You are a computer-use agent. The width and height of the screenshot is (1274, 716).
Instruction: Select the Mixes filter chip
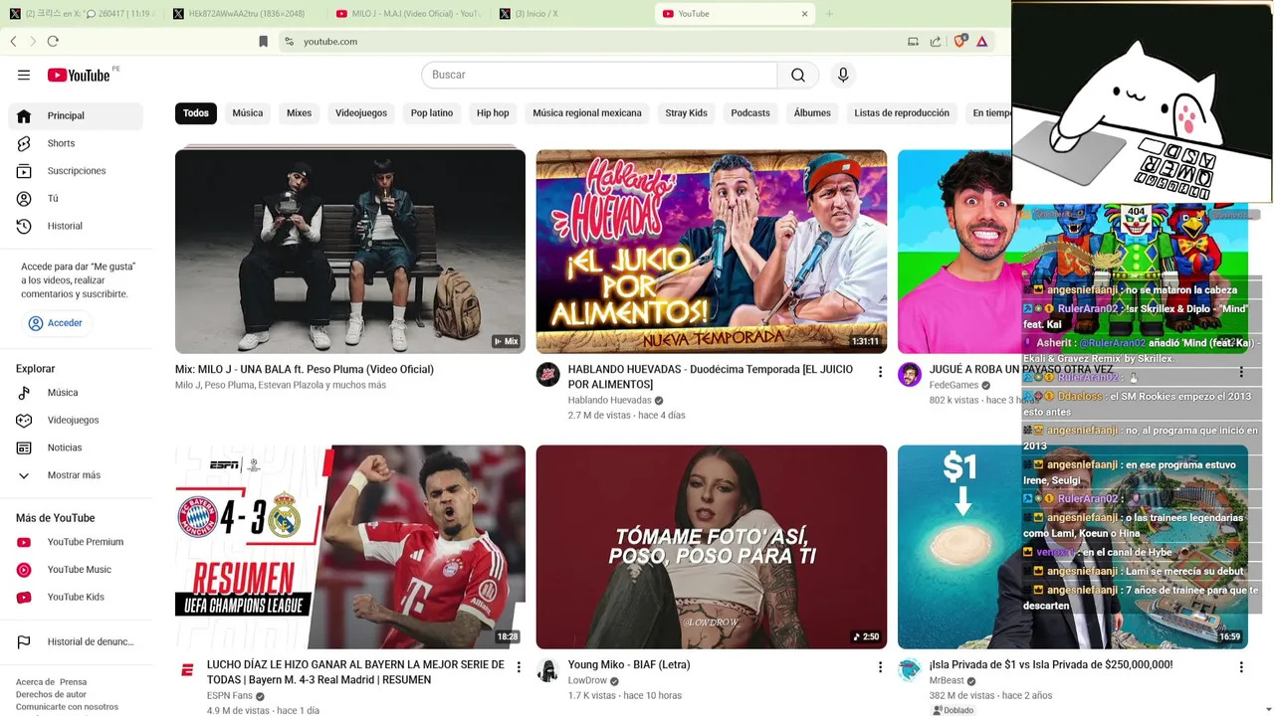coord(300,113)
